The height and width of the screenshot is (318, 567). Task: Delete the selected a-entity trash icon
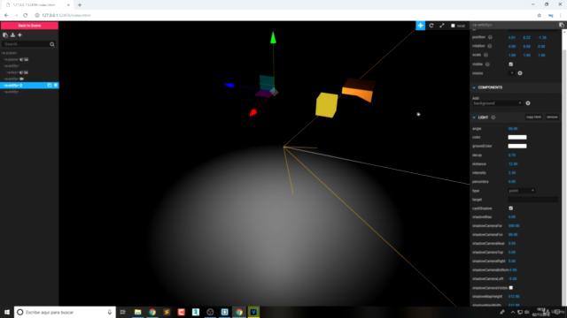(x=55, y=86)
